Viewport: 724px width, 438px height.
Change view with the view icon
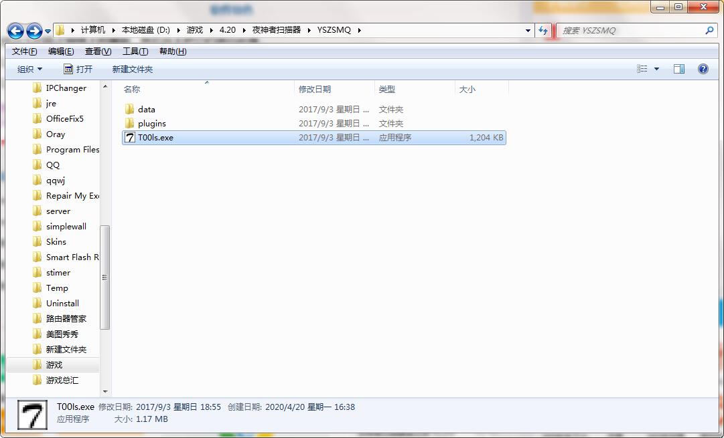pos(642,69)
